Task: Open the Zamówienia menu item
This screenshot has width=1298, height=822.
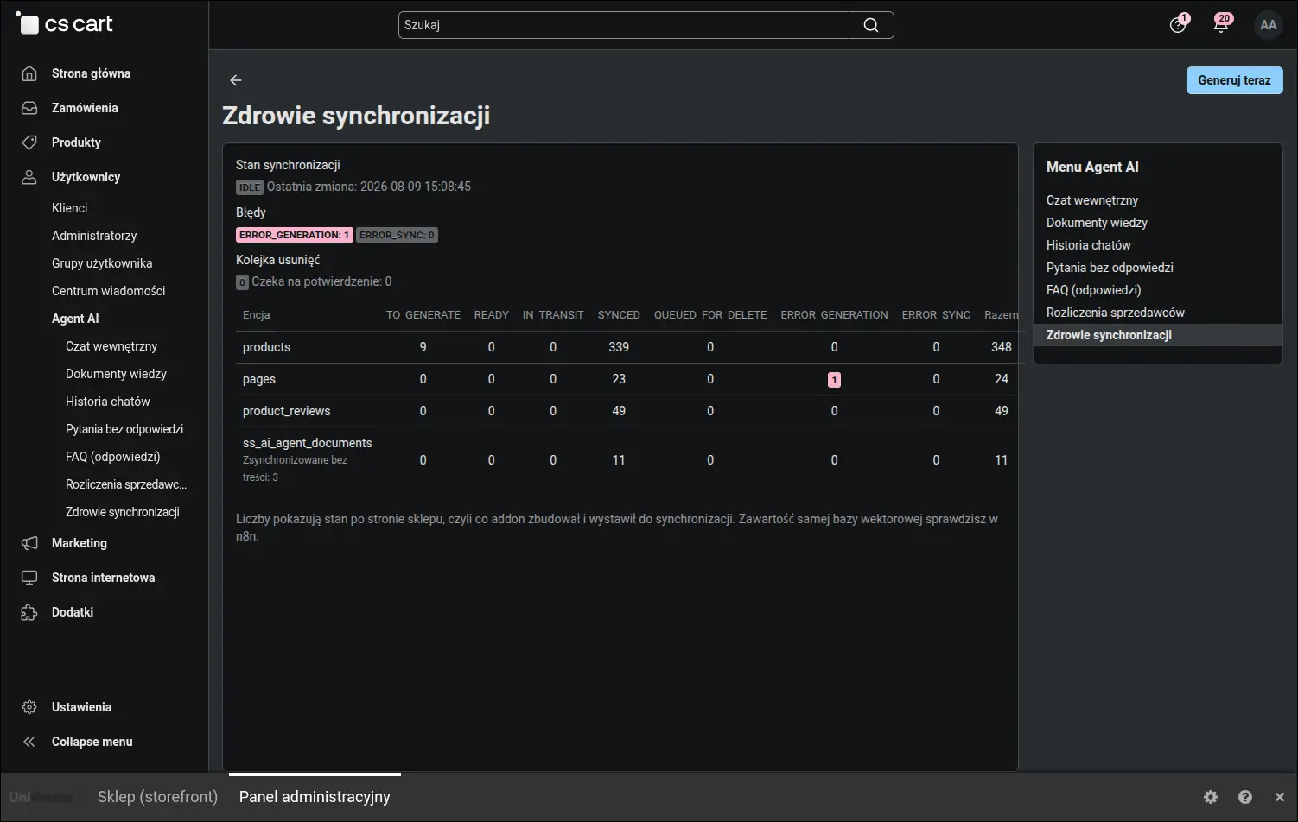Action: (x=85, y=108)
